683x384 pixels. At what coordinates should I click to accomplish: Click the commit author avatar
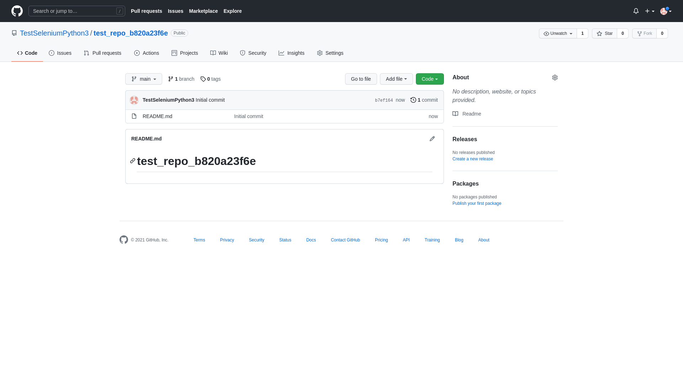point(134,100)
